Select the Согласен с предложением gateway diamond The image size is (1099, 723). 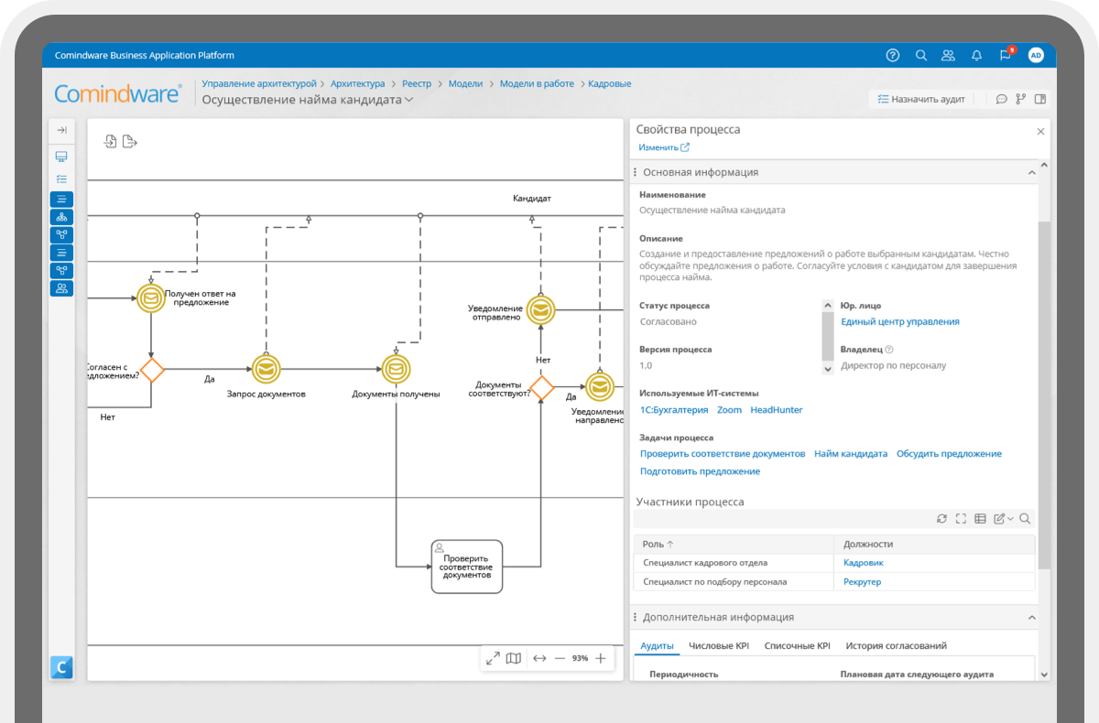point(151,370)
